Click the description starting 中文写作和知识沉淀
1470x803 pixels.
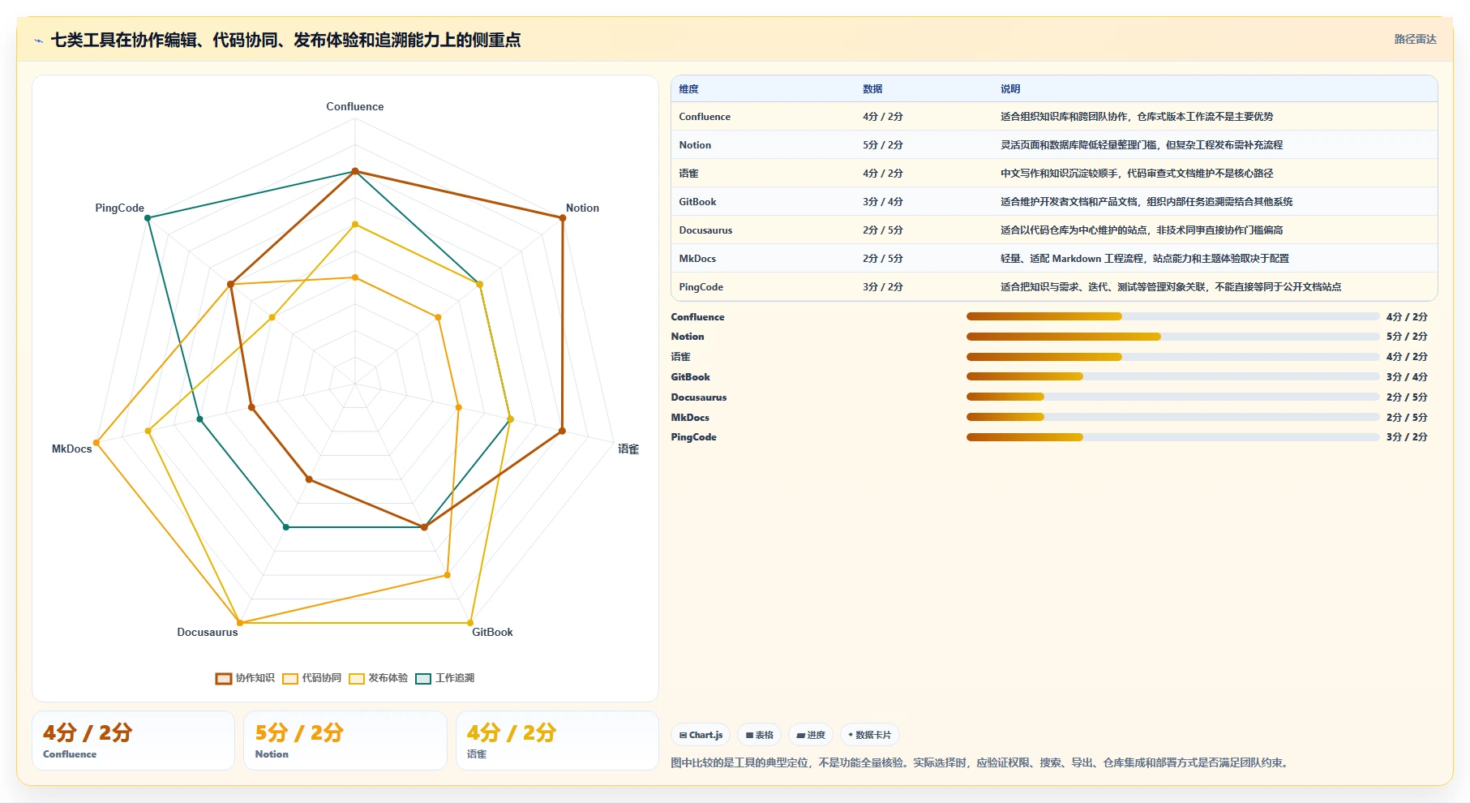[1137, 174]
